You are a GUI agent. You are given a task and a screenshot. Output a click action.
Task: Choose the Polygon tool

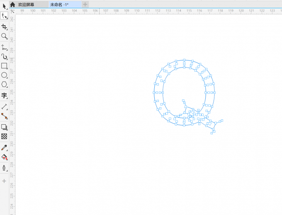click(4, 84)
